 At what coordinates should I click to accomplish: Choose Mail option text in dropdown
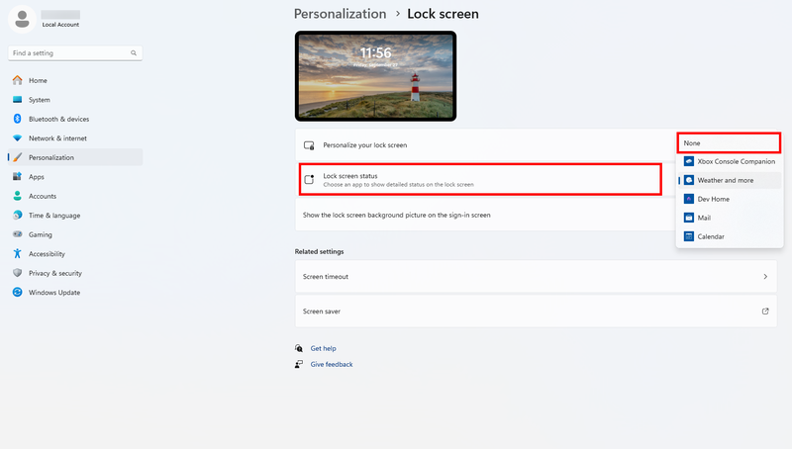(x=704, y=218)
